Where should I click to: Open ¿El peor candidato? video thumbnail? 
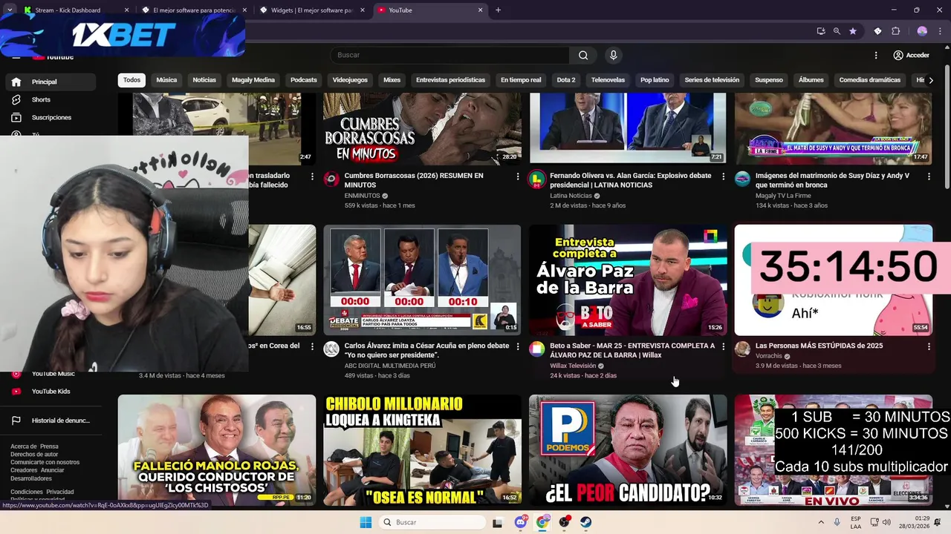coord(628,449)
